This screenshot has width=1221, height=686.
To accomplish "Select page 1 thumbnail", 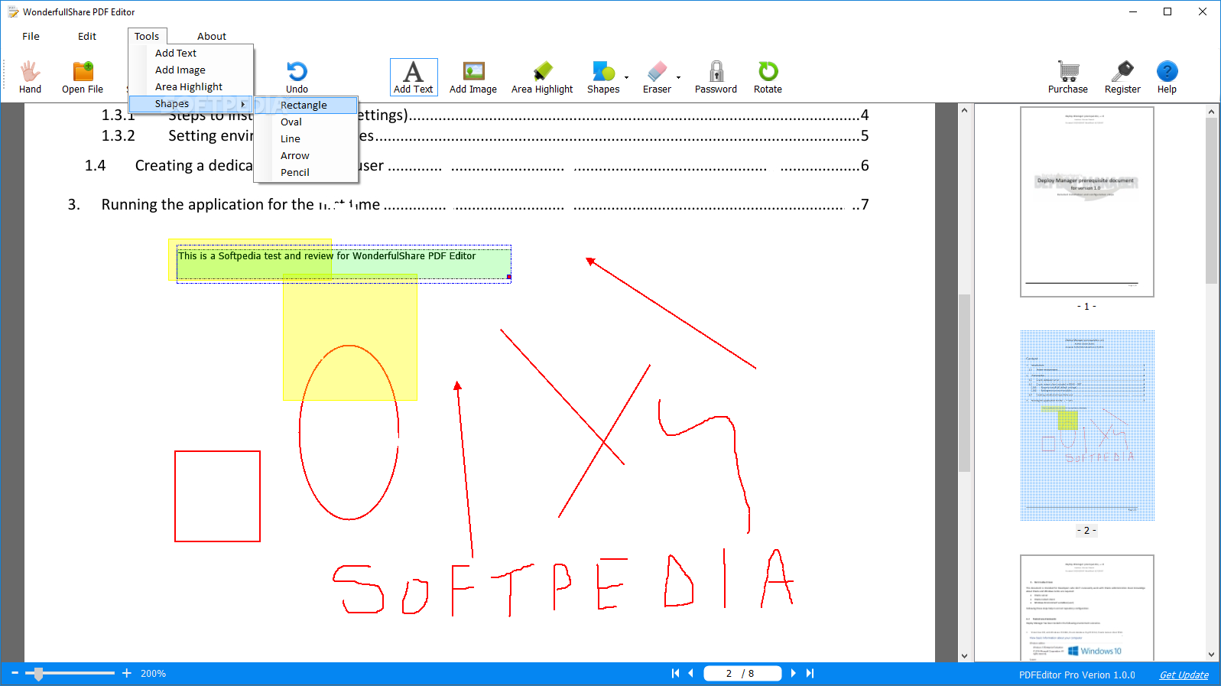I will point(1086,202).
